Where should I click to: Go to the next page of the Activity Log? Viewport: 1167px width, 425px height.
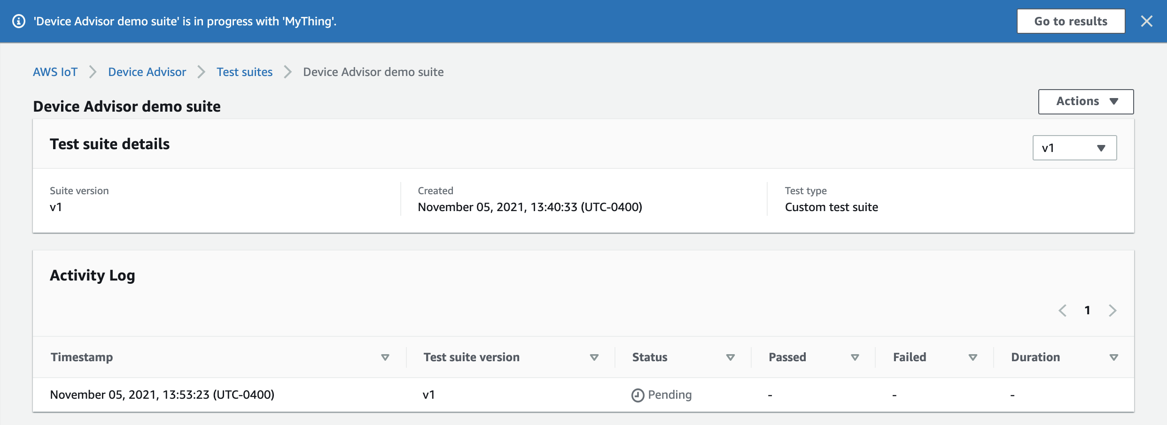point(1113,311)
